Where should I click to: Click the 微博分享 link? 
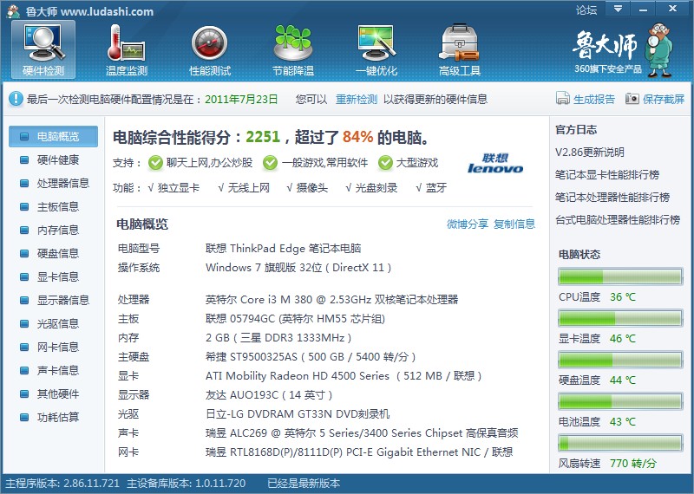tap(468, 224)
